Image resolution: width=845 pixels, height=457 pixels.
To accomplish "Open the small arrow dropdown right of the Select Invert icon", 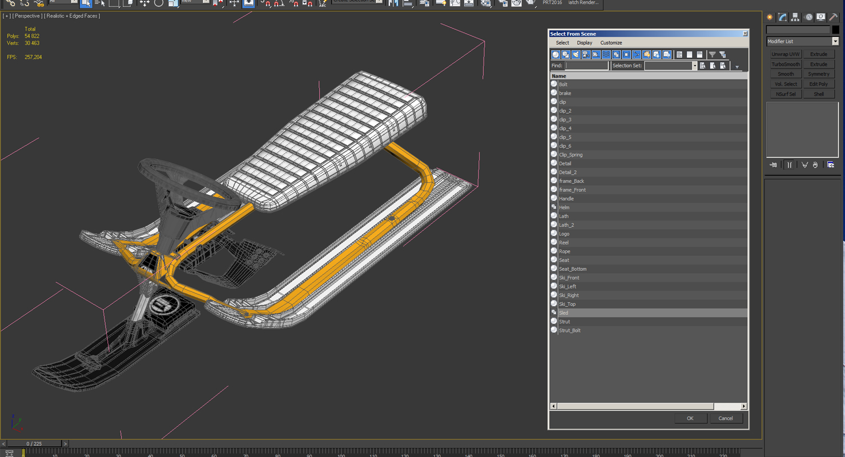I will coord(737,67).
